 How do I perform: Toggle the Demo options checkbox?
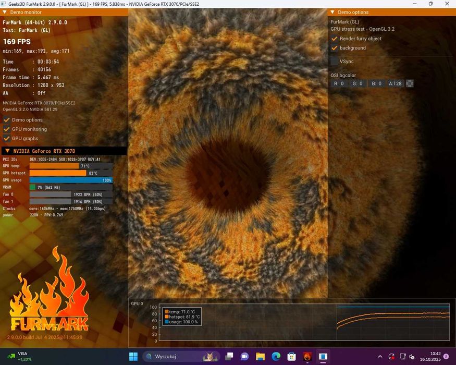tap(6, 119)
